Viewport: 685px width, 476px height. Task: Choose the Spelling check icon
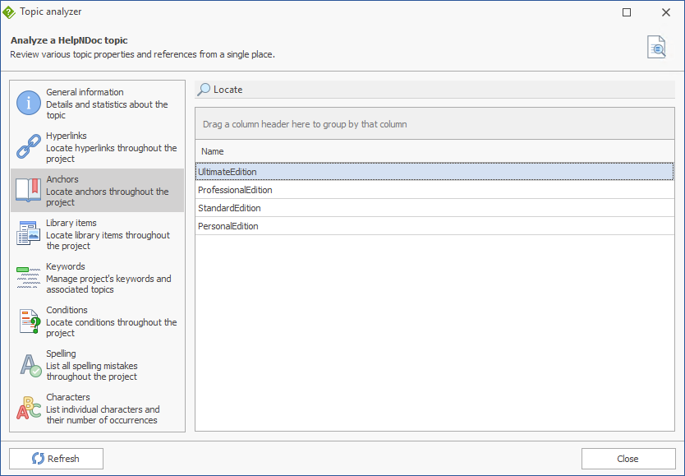point(30,365)
